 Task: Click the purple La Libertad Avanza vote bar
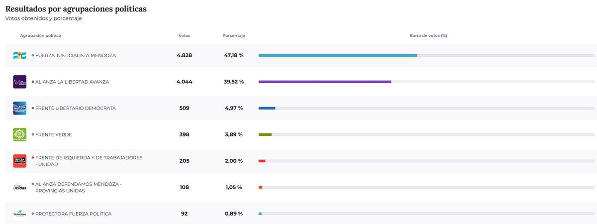click(324, 82)
